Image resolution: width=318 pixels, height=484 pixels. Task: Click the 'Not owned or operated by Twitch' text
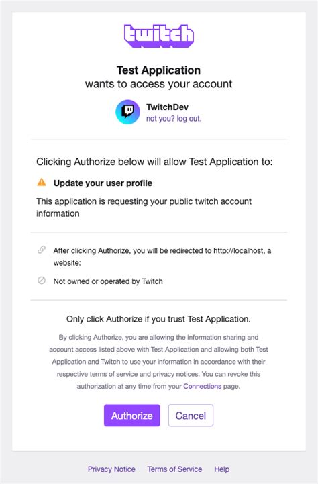click(108, 281)
